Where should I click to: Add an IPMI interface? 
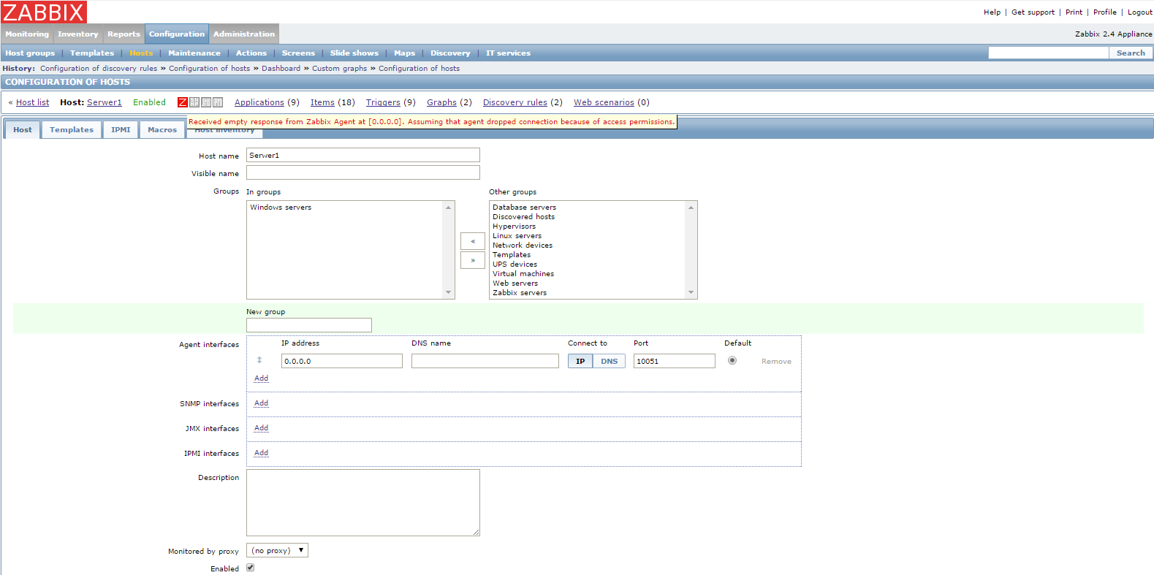(261, 453)
